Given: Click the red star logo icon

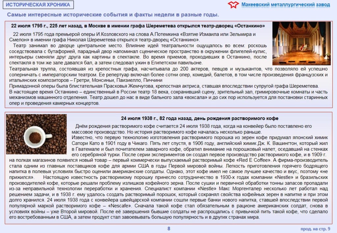Looking at the screenshot, I should [233, 5].
